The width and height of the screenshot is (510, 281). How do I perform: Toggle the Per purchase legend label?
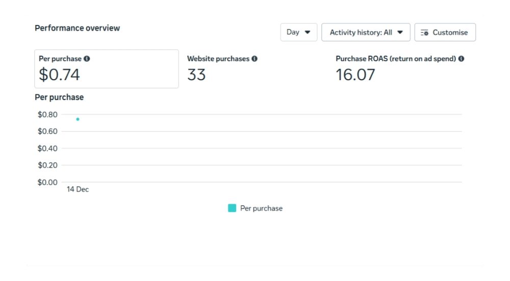(261, 208)
